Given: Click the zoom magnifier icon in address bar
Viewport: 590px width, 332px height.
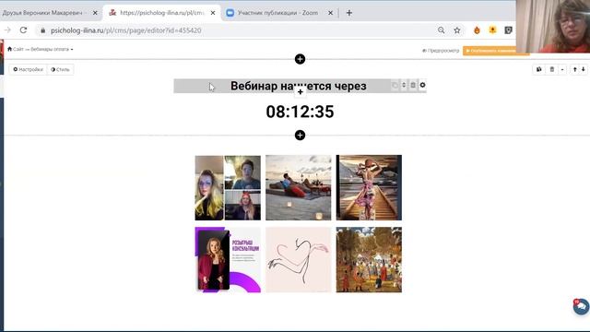Looking at the screenshot, I should 441,30.
